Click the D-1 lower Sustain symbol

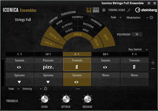click(76, 82)
